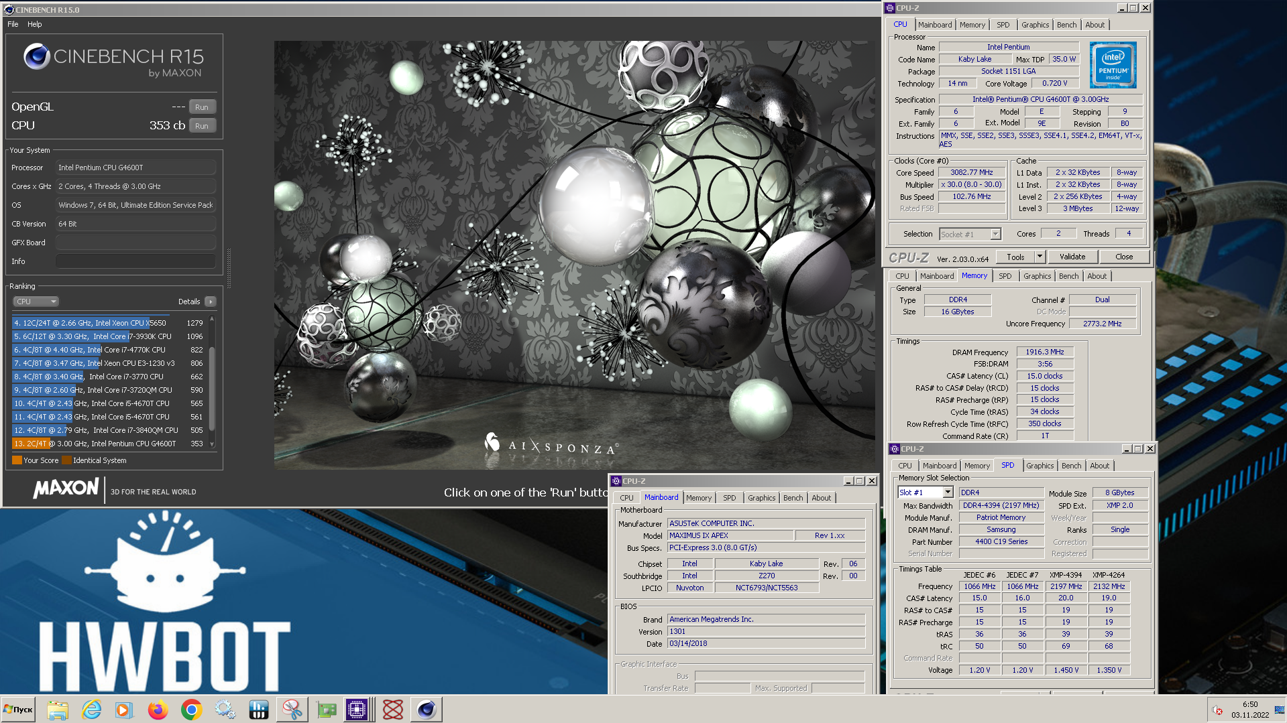Viewport: 1287px width, 723px height.
Task: Expand the Tools dropdown arrow in CPU-Z
Action: click(x=1040, y=257)
